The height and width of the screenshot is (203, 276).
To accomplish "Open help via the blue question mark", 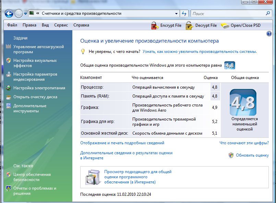I will coord(269,34).
